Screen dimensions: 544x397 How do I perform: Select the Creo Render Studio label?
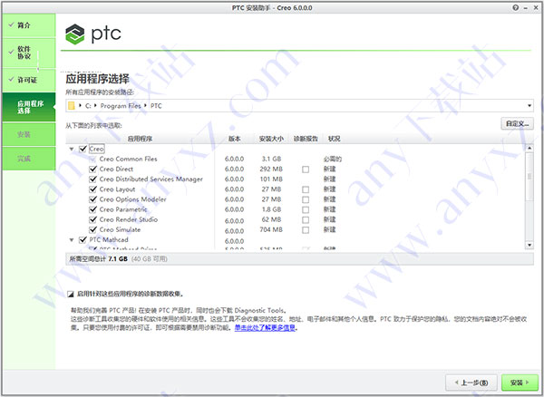[x=129, y=219]
